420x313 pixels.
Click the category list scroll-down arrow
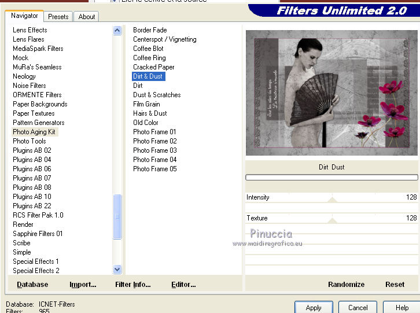point(117,269)
